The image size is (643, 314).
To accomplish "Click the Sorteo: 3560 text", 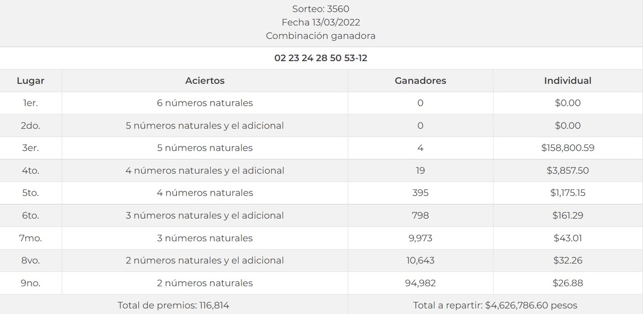I will pyautogui.click(x=320, y=9).
